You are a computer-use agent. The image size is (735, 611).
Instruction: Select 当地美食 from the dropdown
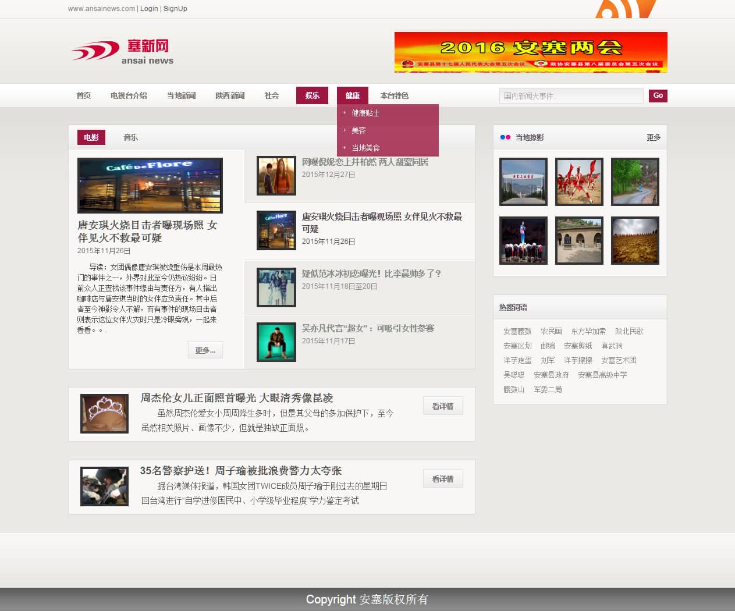point(365,148)
